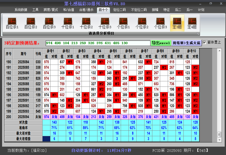
Task: Click the 请选择分析项目 group label
Action: click(x=101, y=33)
